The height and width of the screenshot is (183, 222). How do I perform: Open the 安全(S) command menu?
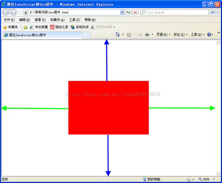181,34
